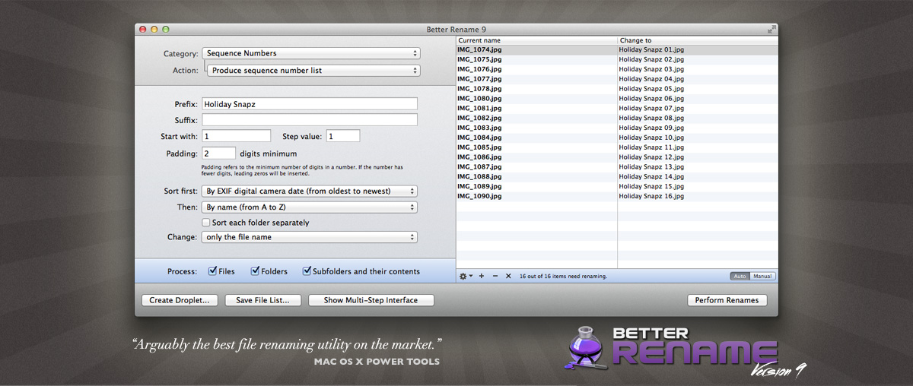Click status text 16 out of 16 items
This screenshot has height=386, width=913.
pyautogui.click(x=563, y=277)
